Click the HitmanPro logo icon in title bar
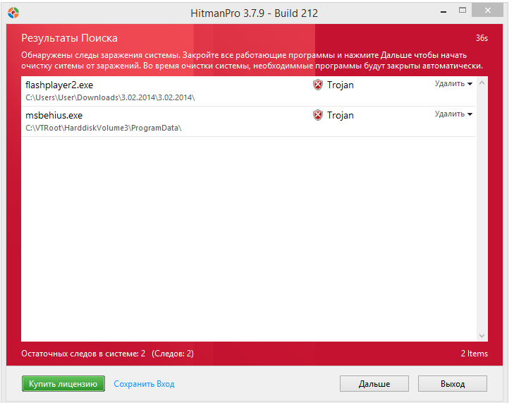The width and height of the screenshot is (514, 403). (13, 13)
